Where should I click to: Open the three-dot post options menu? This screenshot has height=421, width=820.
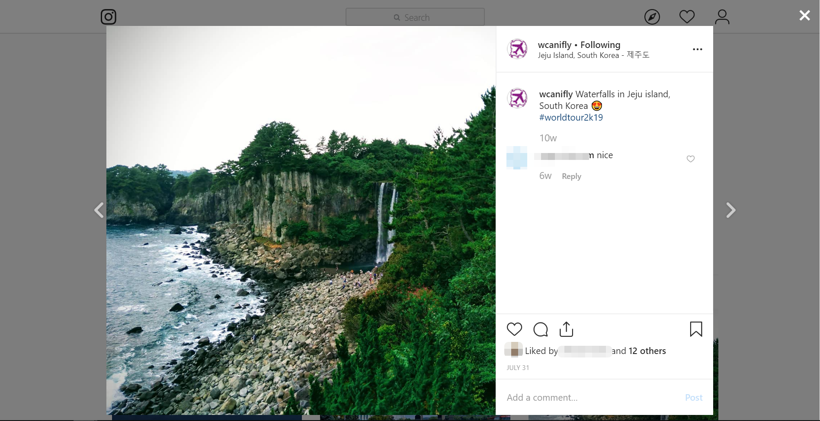click(x=697, y=49)
